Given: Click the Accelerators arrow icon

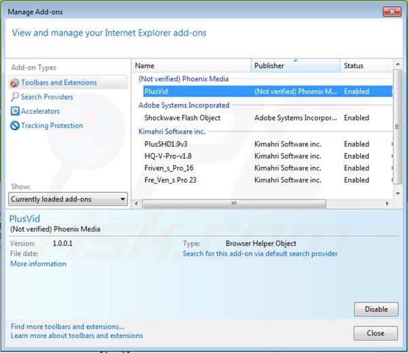Looking at the screenshot, I should coord(15,111).
